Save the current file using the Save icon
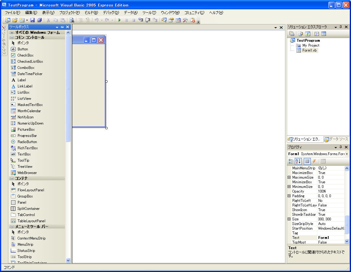This screenshot has height=272, width=351. coord(32,20)
